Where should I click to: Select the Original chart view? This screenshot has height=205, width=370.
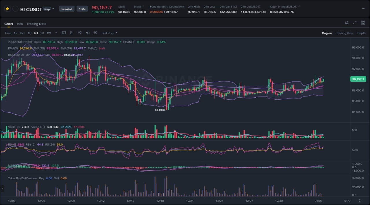[327, 33]
